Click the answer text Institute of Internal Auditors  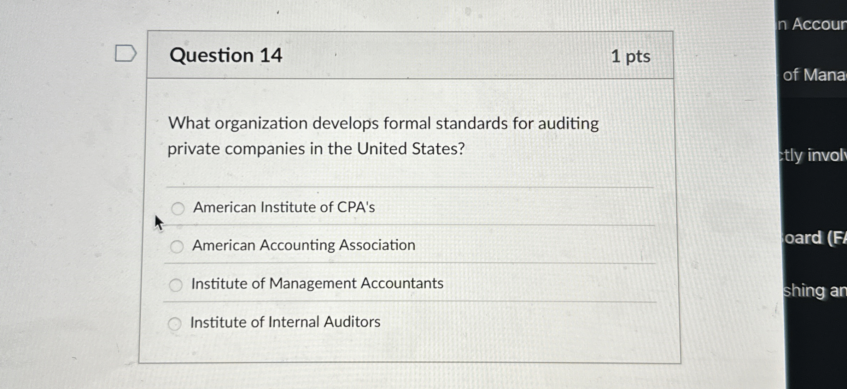click(x=285, y=322)
